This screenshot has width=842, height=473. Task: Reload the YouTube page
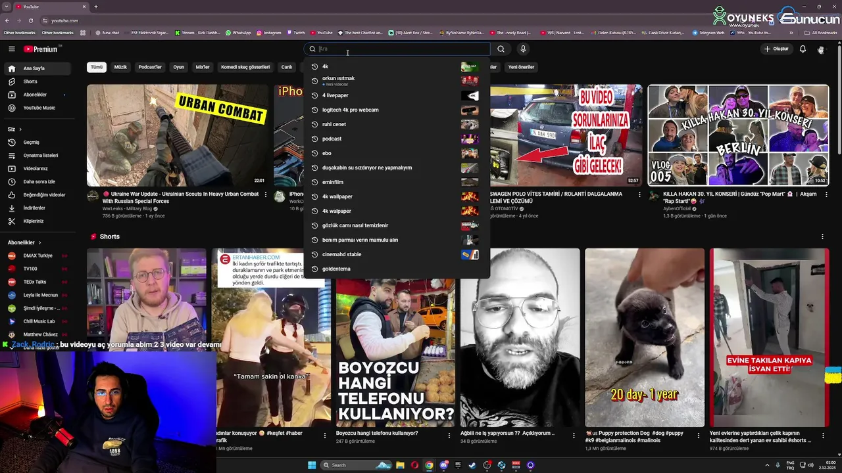coord(30,20)
